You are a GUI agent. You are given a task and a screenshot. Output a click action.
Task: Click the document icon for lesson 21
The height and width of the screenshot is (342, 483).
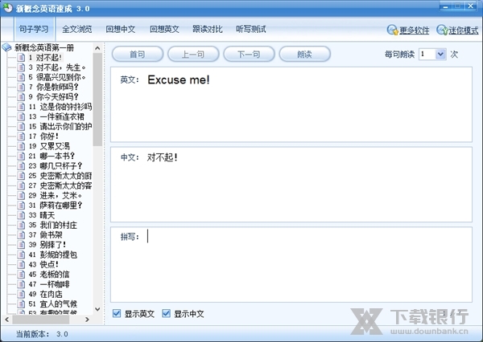pos(21,156)
